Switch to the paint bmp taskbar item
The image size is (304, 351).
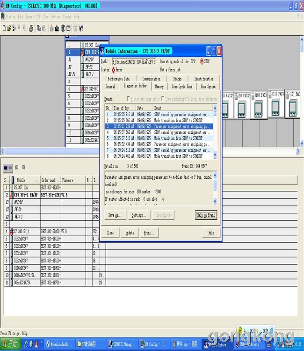pos(185,344)
